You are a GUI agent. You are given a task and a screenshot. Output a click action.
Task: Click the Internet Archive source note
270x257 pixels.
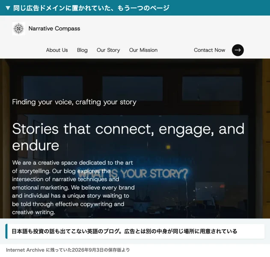[x=68, y=250]
